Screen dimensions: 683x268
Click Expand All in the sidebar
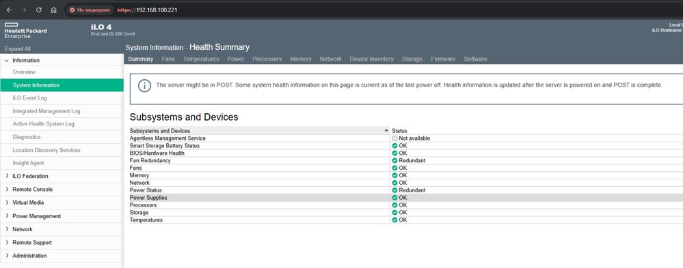point(17,49)
